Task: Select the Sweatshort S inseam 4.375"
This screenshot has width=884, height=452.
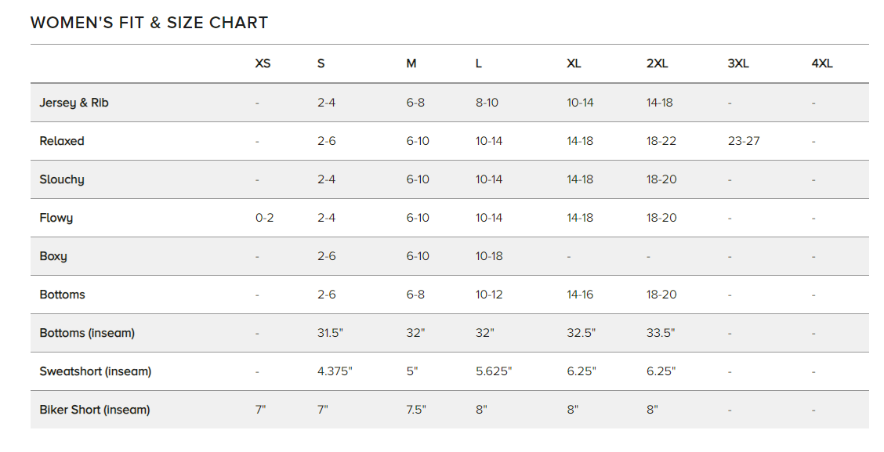Action: click(x=335, y=371)
